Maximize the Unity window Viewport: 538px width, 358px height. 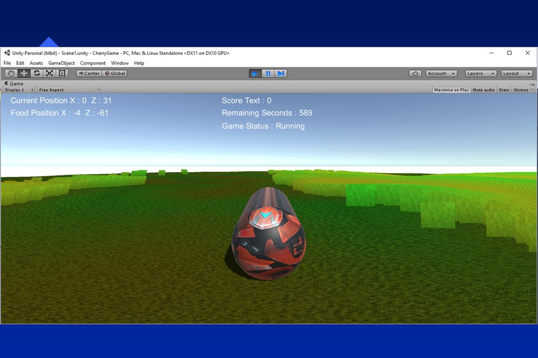click(510, 53)
